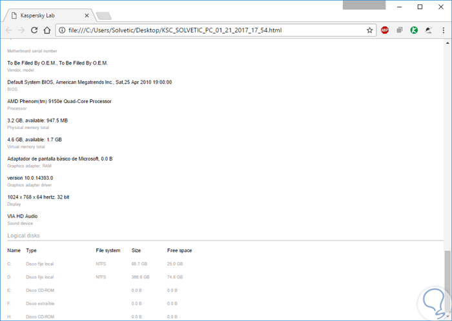This screenshot has width=452, height=321.
Task: Maximize the browser window
Action: [420, 7]
